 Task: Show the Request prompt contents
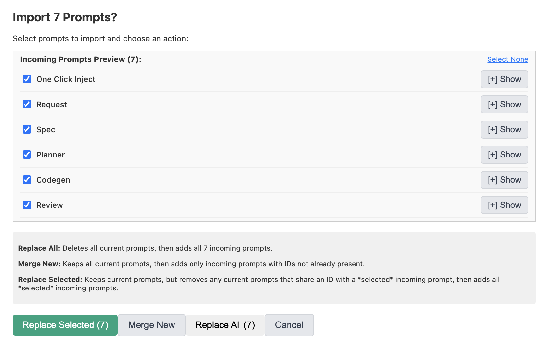[504, 104]
